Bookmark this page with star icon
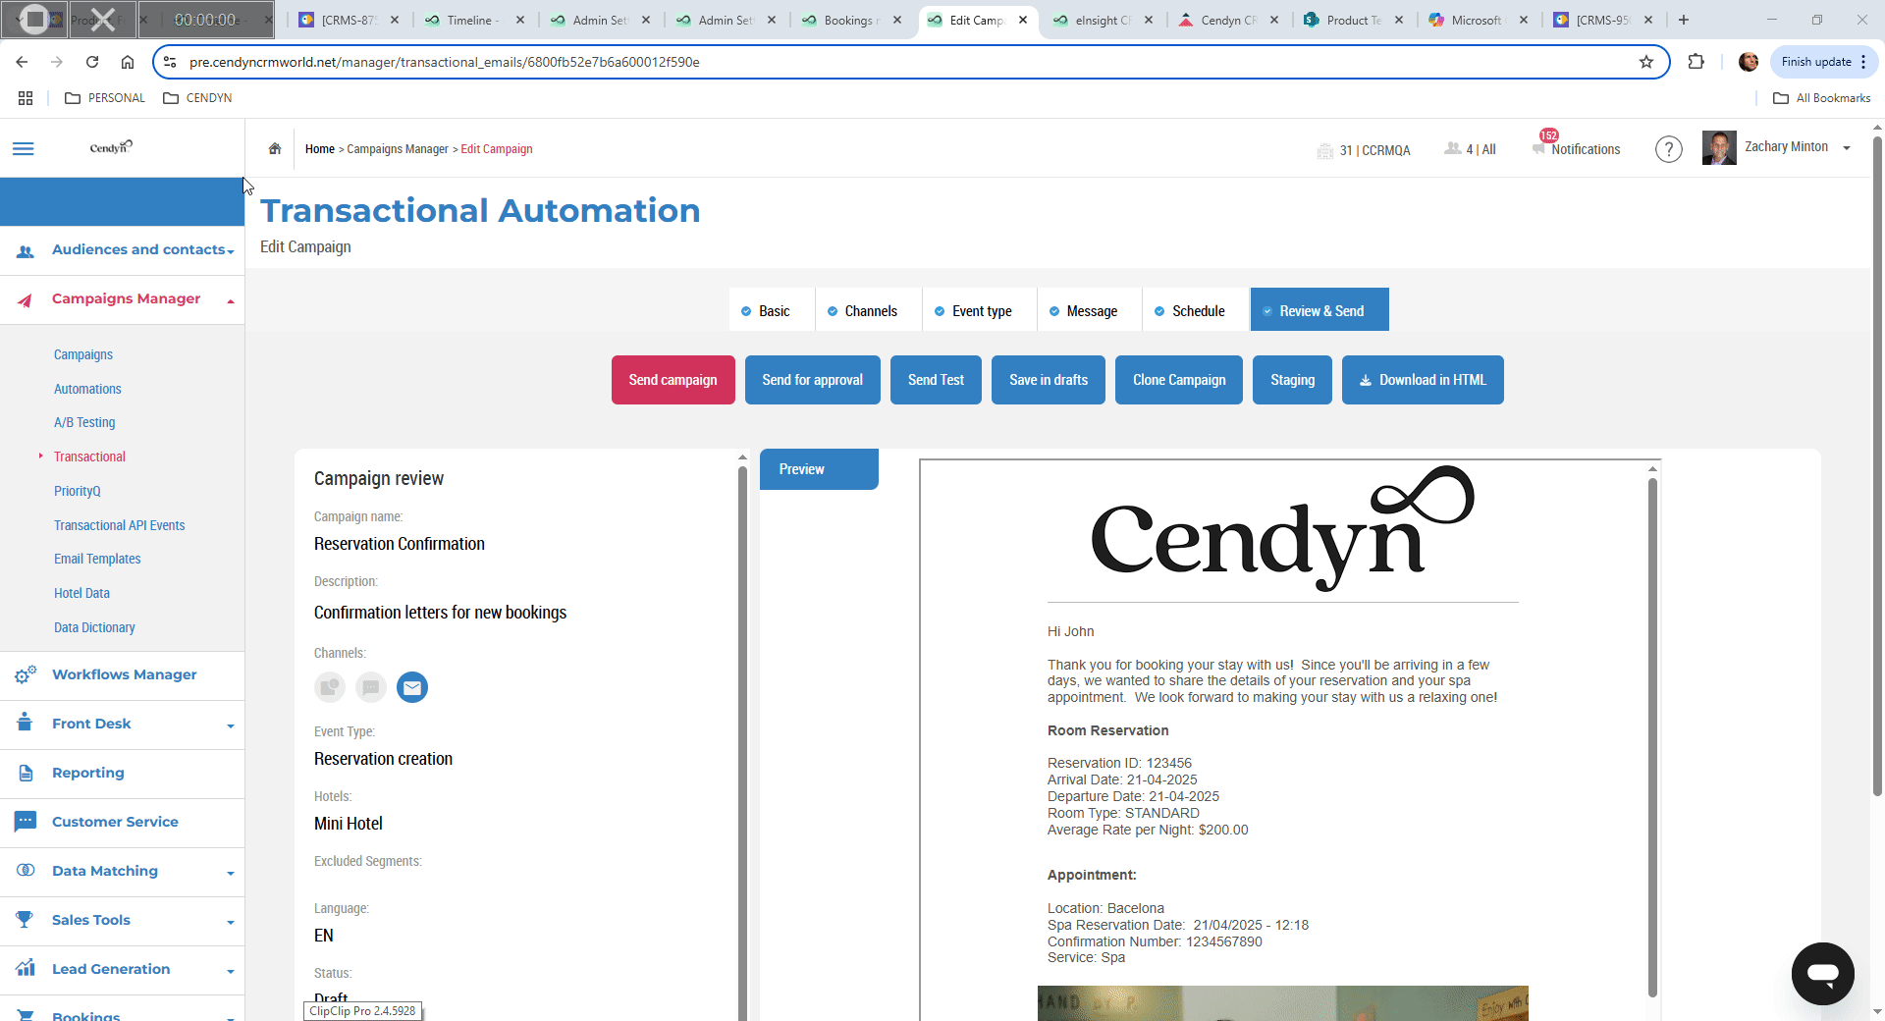The height and width of the screenshot is (1021, 1885). [x=1646, y=62]
